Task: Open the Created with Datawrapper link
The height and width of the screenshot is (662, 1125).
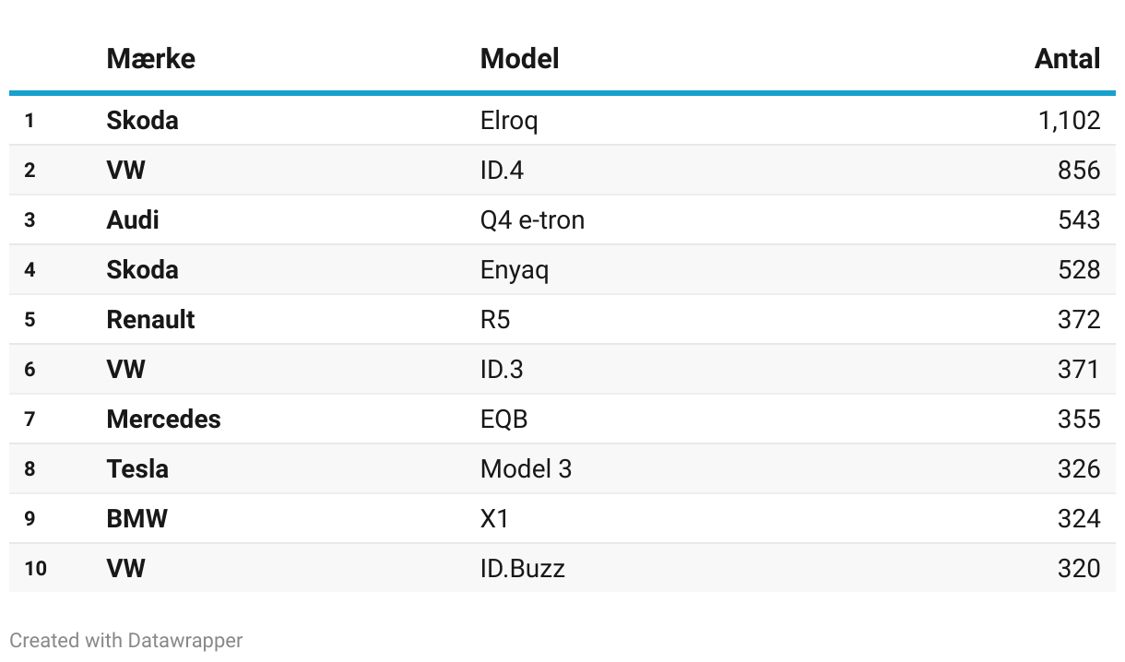Action: coord(126,640)
